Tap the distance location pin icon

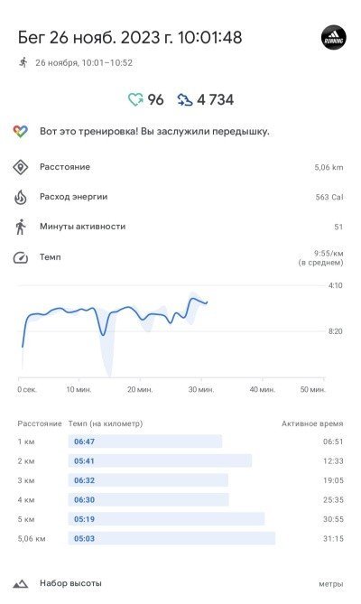click(x=21, y=167)
